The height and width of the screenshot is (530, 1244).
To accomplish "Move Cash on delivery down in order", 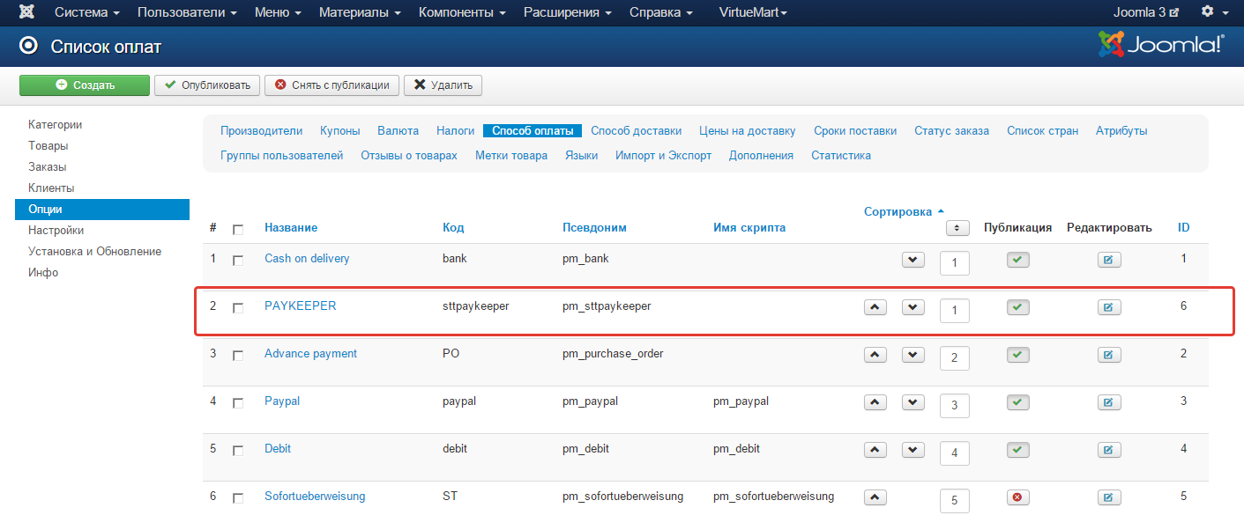I will coord(913,260).
